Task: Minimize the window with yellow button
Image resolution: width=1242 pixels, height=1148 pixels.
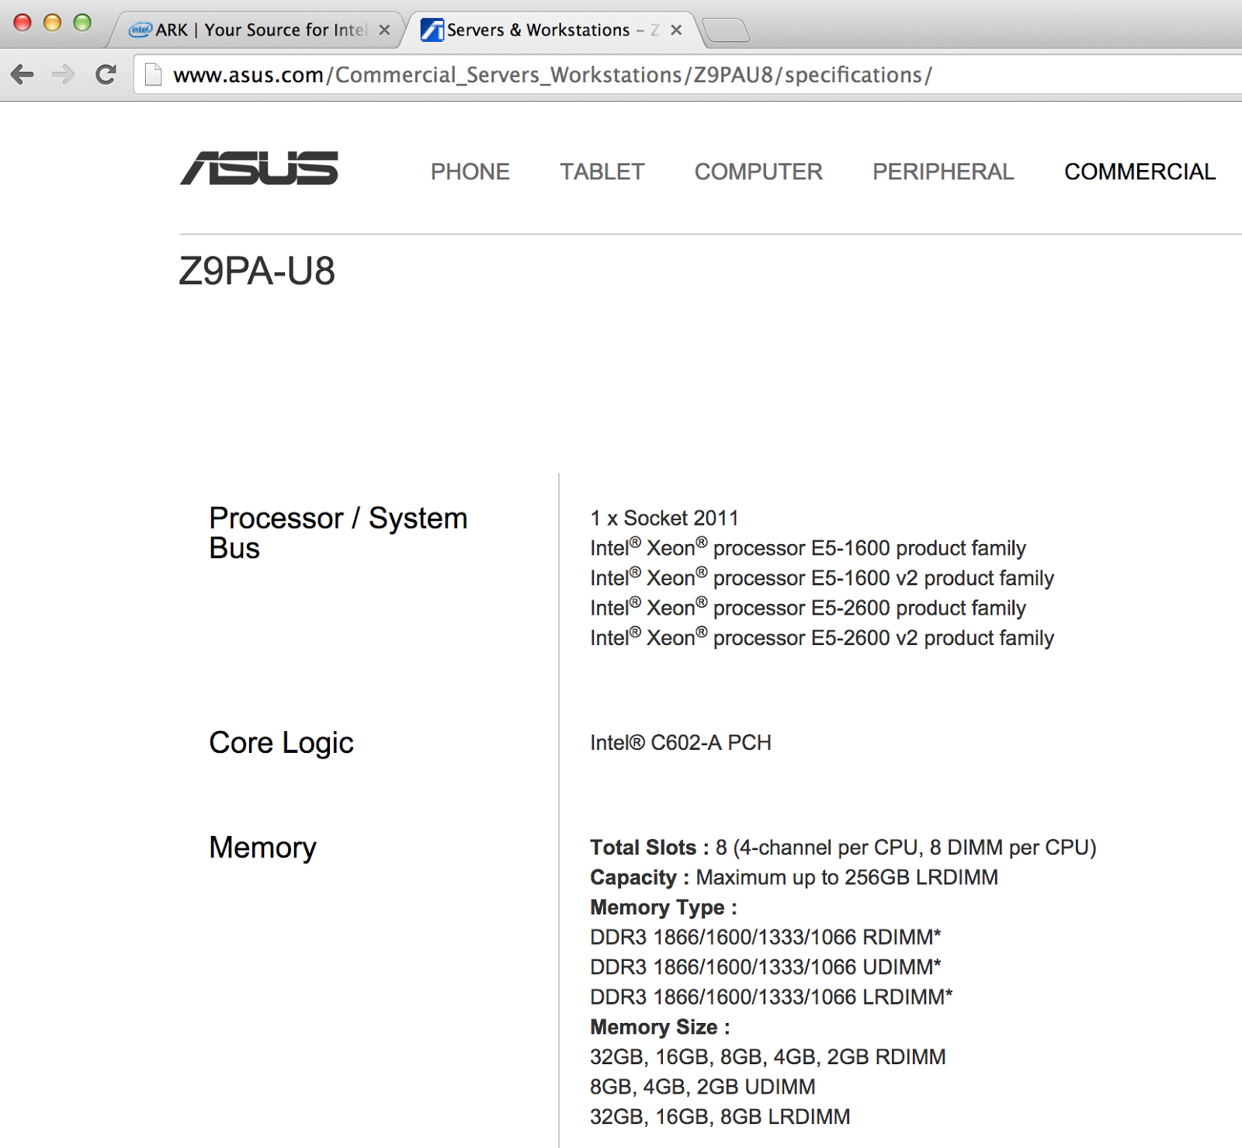Action: pyautogui.click(x=53, y=23)
